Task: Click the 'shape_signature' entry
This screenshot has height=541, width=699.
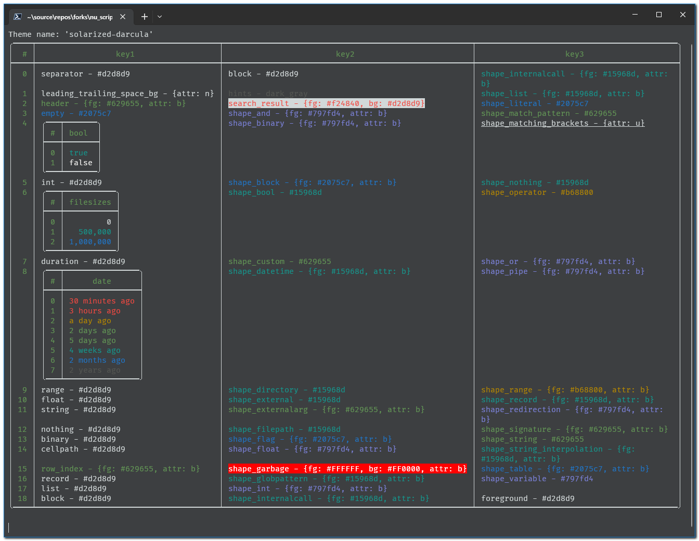Action: click(575, 429)
